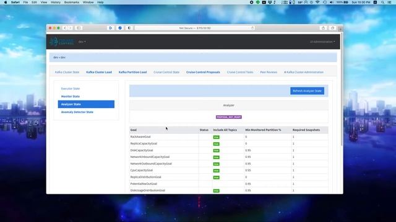The width and height of the screenshot is (396, 222).
Task: Open the Safari share menu
Action: click(x=323, y=28)
